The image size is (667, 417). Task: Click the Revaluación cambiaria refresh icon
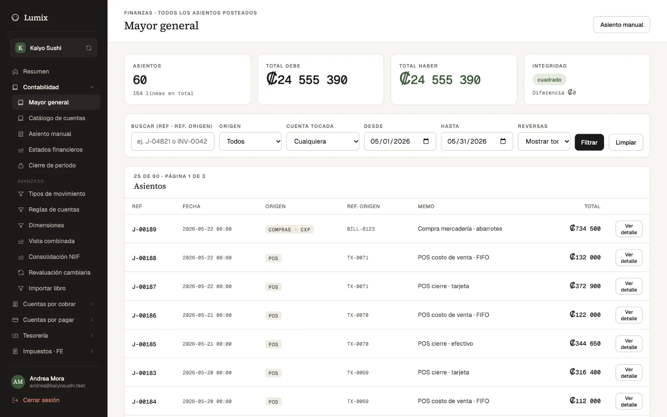coord(21,273)
